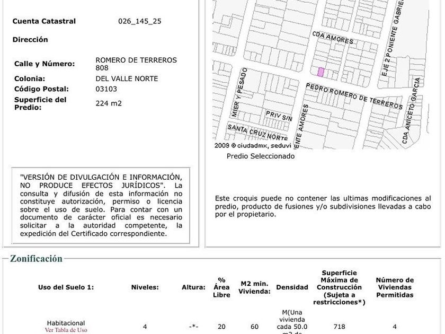Viewport: 445px width, 334px height.
Task: Click the permitted dwellings value 4
Action: [395, 327]
